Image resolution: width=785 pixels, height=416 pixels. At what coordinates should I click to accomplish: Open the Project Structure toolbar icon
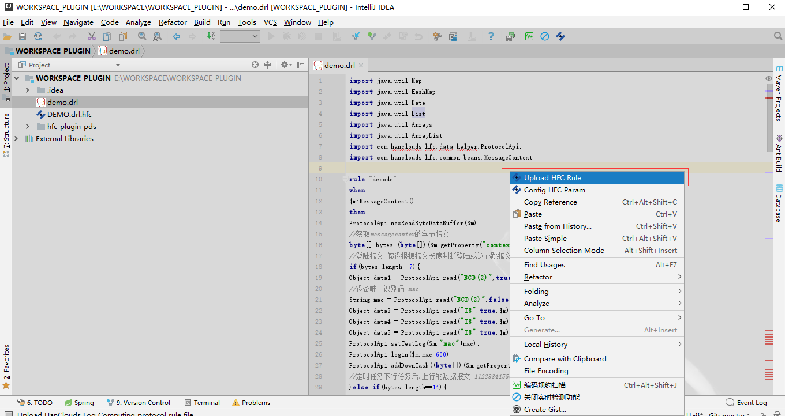[453, 36]
